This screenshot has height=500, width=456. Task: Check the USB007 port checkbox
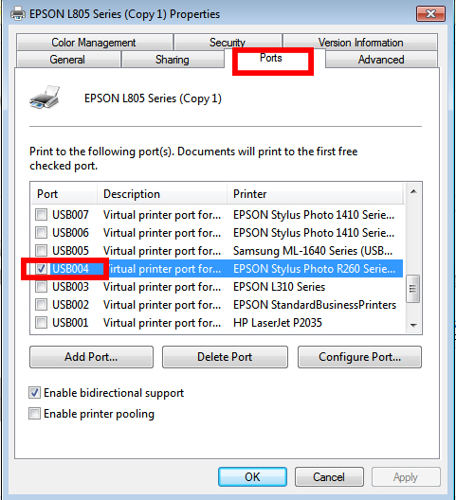point(41,215)
